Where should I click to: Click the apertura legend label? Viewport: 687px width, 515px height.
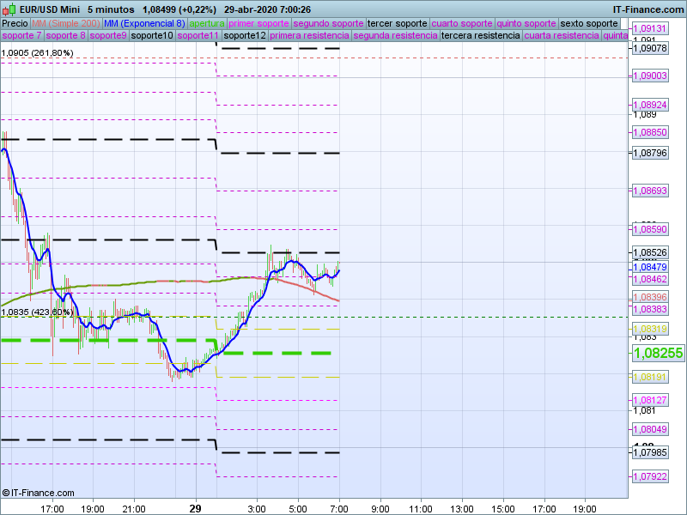tap(208, 23)
